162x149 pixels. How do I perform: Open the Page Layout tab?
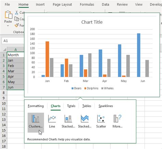point(62,4)
